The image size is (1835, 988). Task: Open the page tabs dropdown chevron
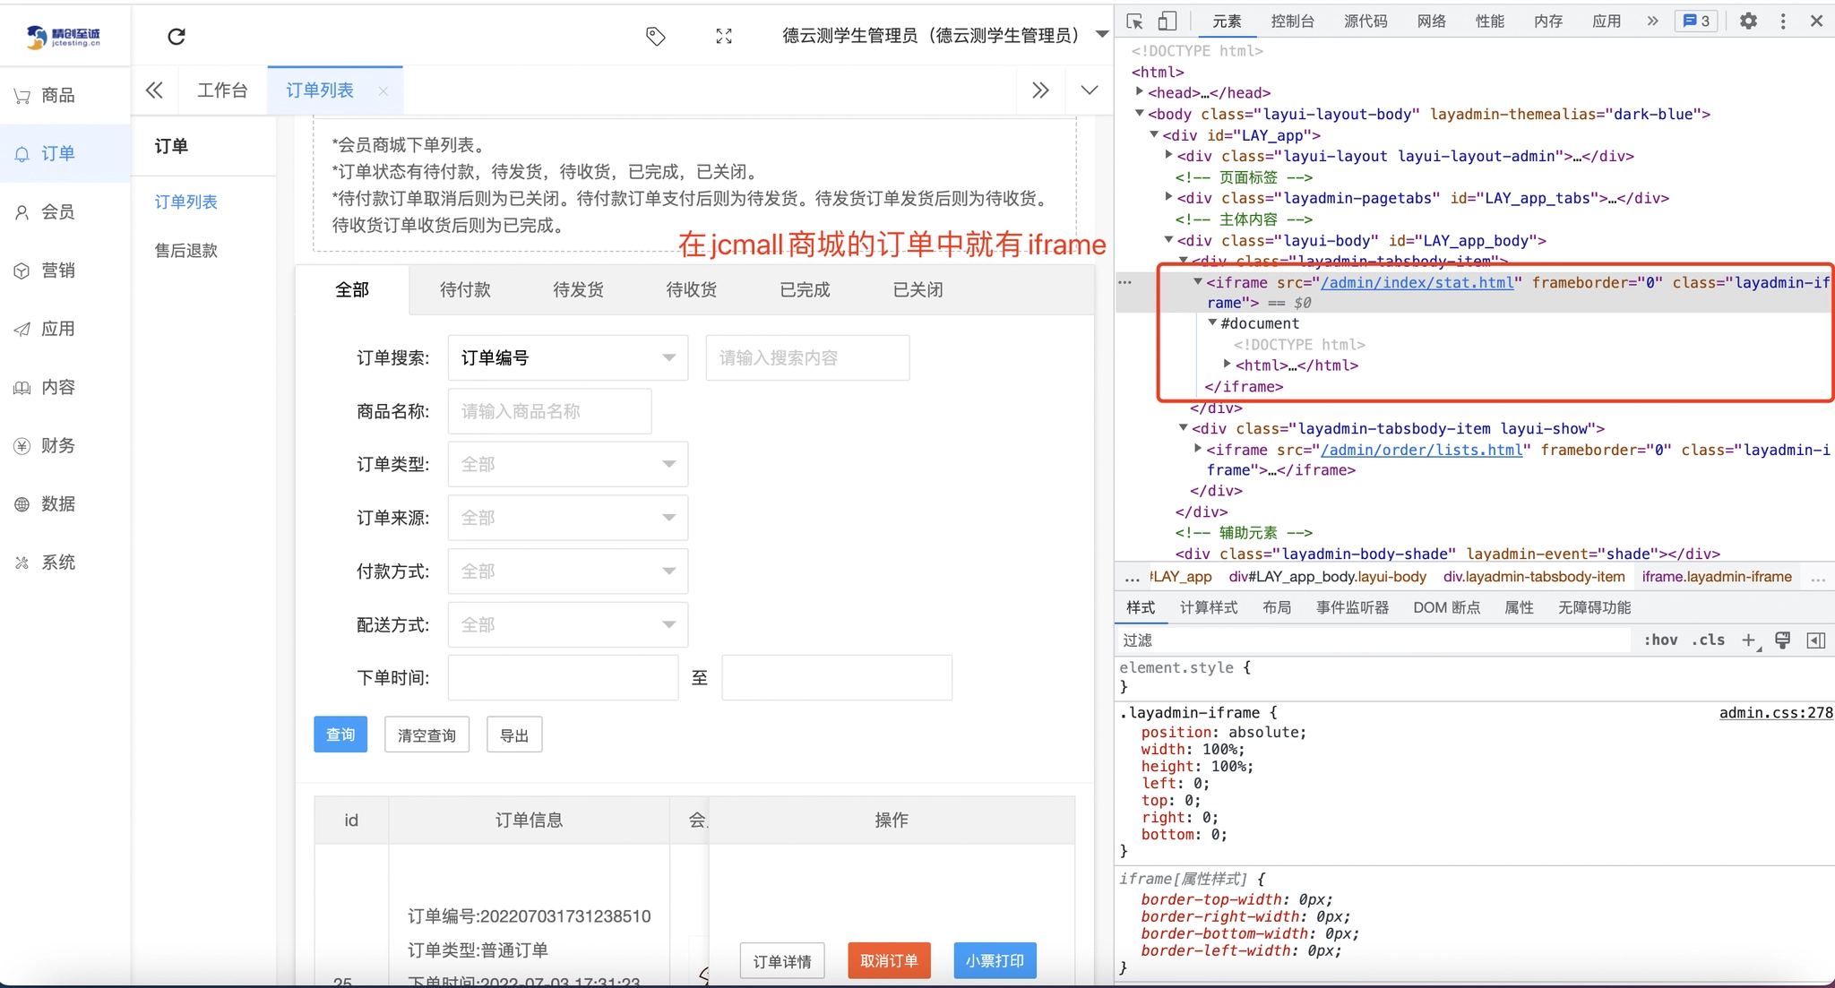[x=1090, y=90]
